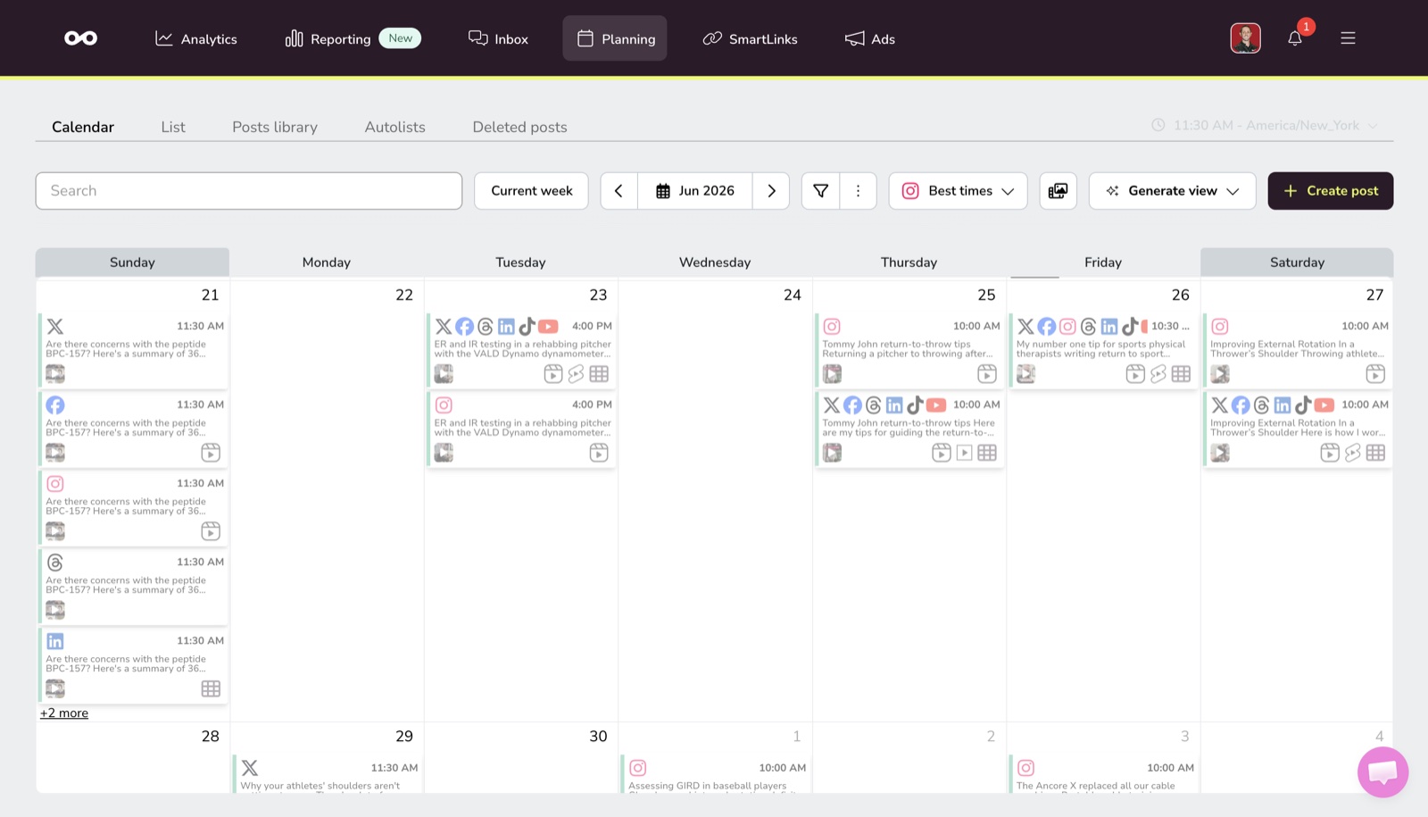The image size is (1428, 817).
Task: Click LinkedIn icon on Sunday 21 post
Action: (55, 641)
